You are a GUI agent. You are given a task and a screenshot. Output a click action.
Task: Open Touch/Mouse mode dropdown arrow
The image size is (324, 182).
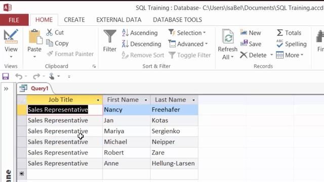[x=59, y=76]
